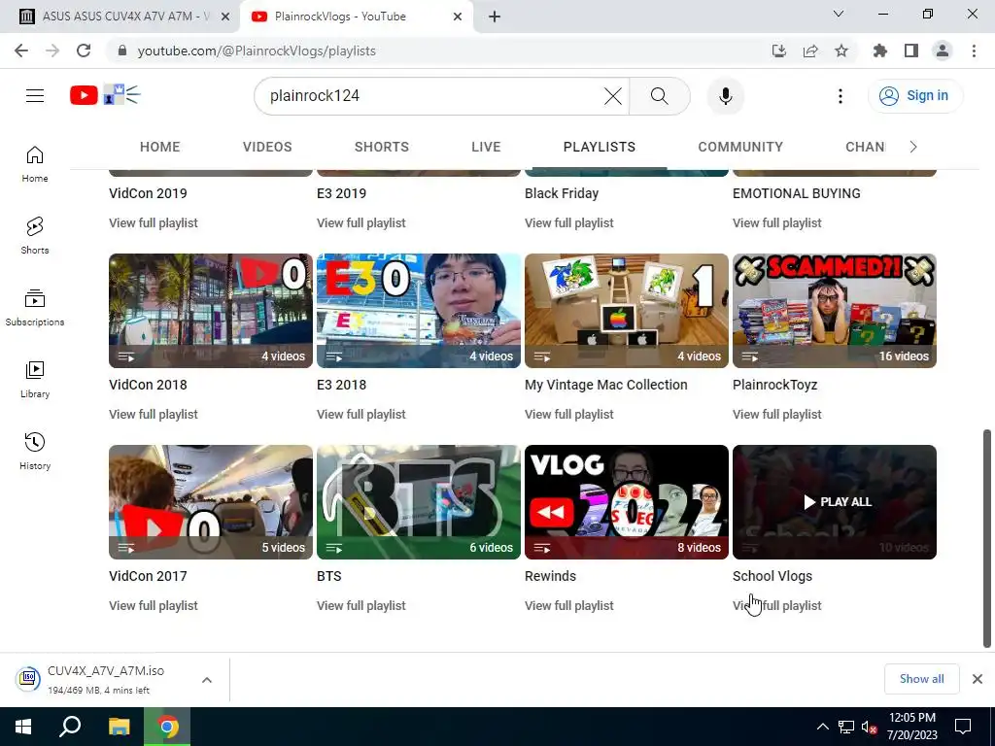995x746 pixels.
Task: Expand options for CUV4X_A7V_A7M.iso download
Action: 207,680
